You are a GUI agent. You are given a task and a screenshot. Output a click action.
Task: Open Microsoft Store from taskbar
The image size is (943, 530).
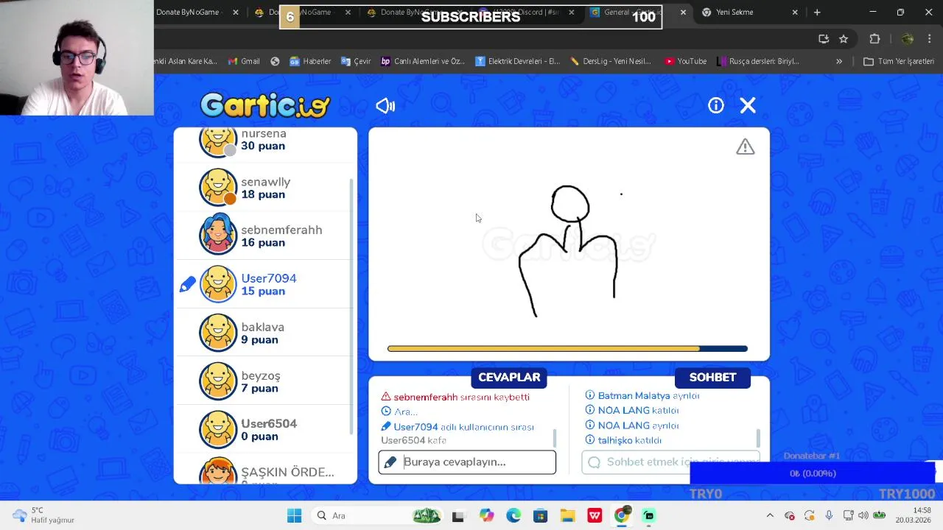(x=540, y=515)
